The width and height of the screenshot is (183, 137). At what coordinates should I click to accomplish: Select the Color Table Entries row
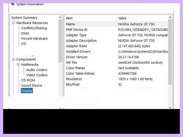point(116,74)
